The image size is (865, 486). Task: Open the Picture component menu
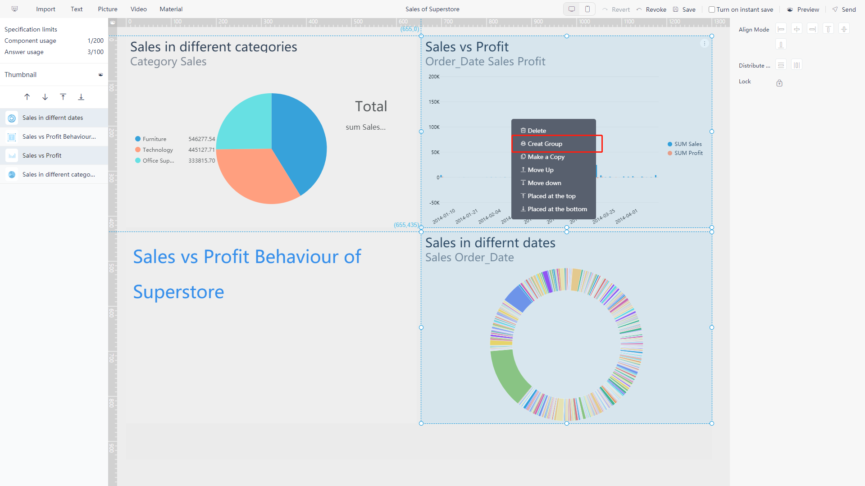point(108,9)
